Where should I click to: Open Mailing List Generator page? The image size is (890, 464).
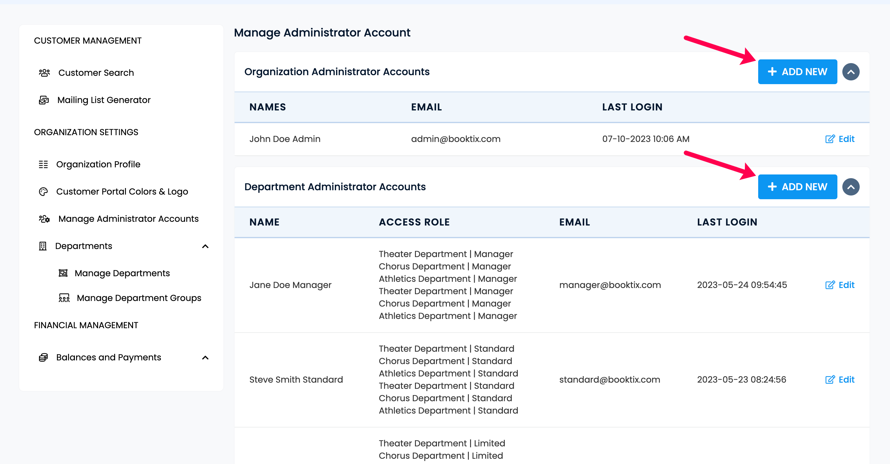pyautogui.click(x=104, y=100)
